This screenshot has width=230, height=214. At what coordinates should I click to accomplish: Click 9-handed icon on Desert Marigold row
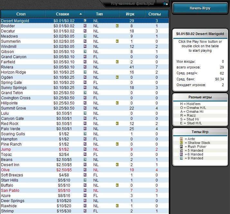(x=85, y=21)
